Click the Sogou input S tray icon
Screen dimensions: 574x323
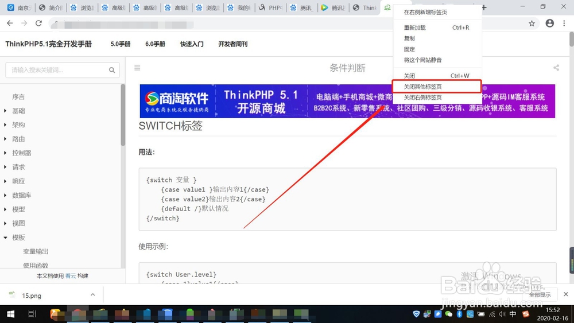point(526,314)
